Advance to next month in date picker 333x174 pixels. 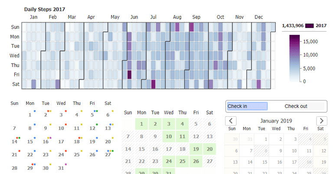click(321, 121)
